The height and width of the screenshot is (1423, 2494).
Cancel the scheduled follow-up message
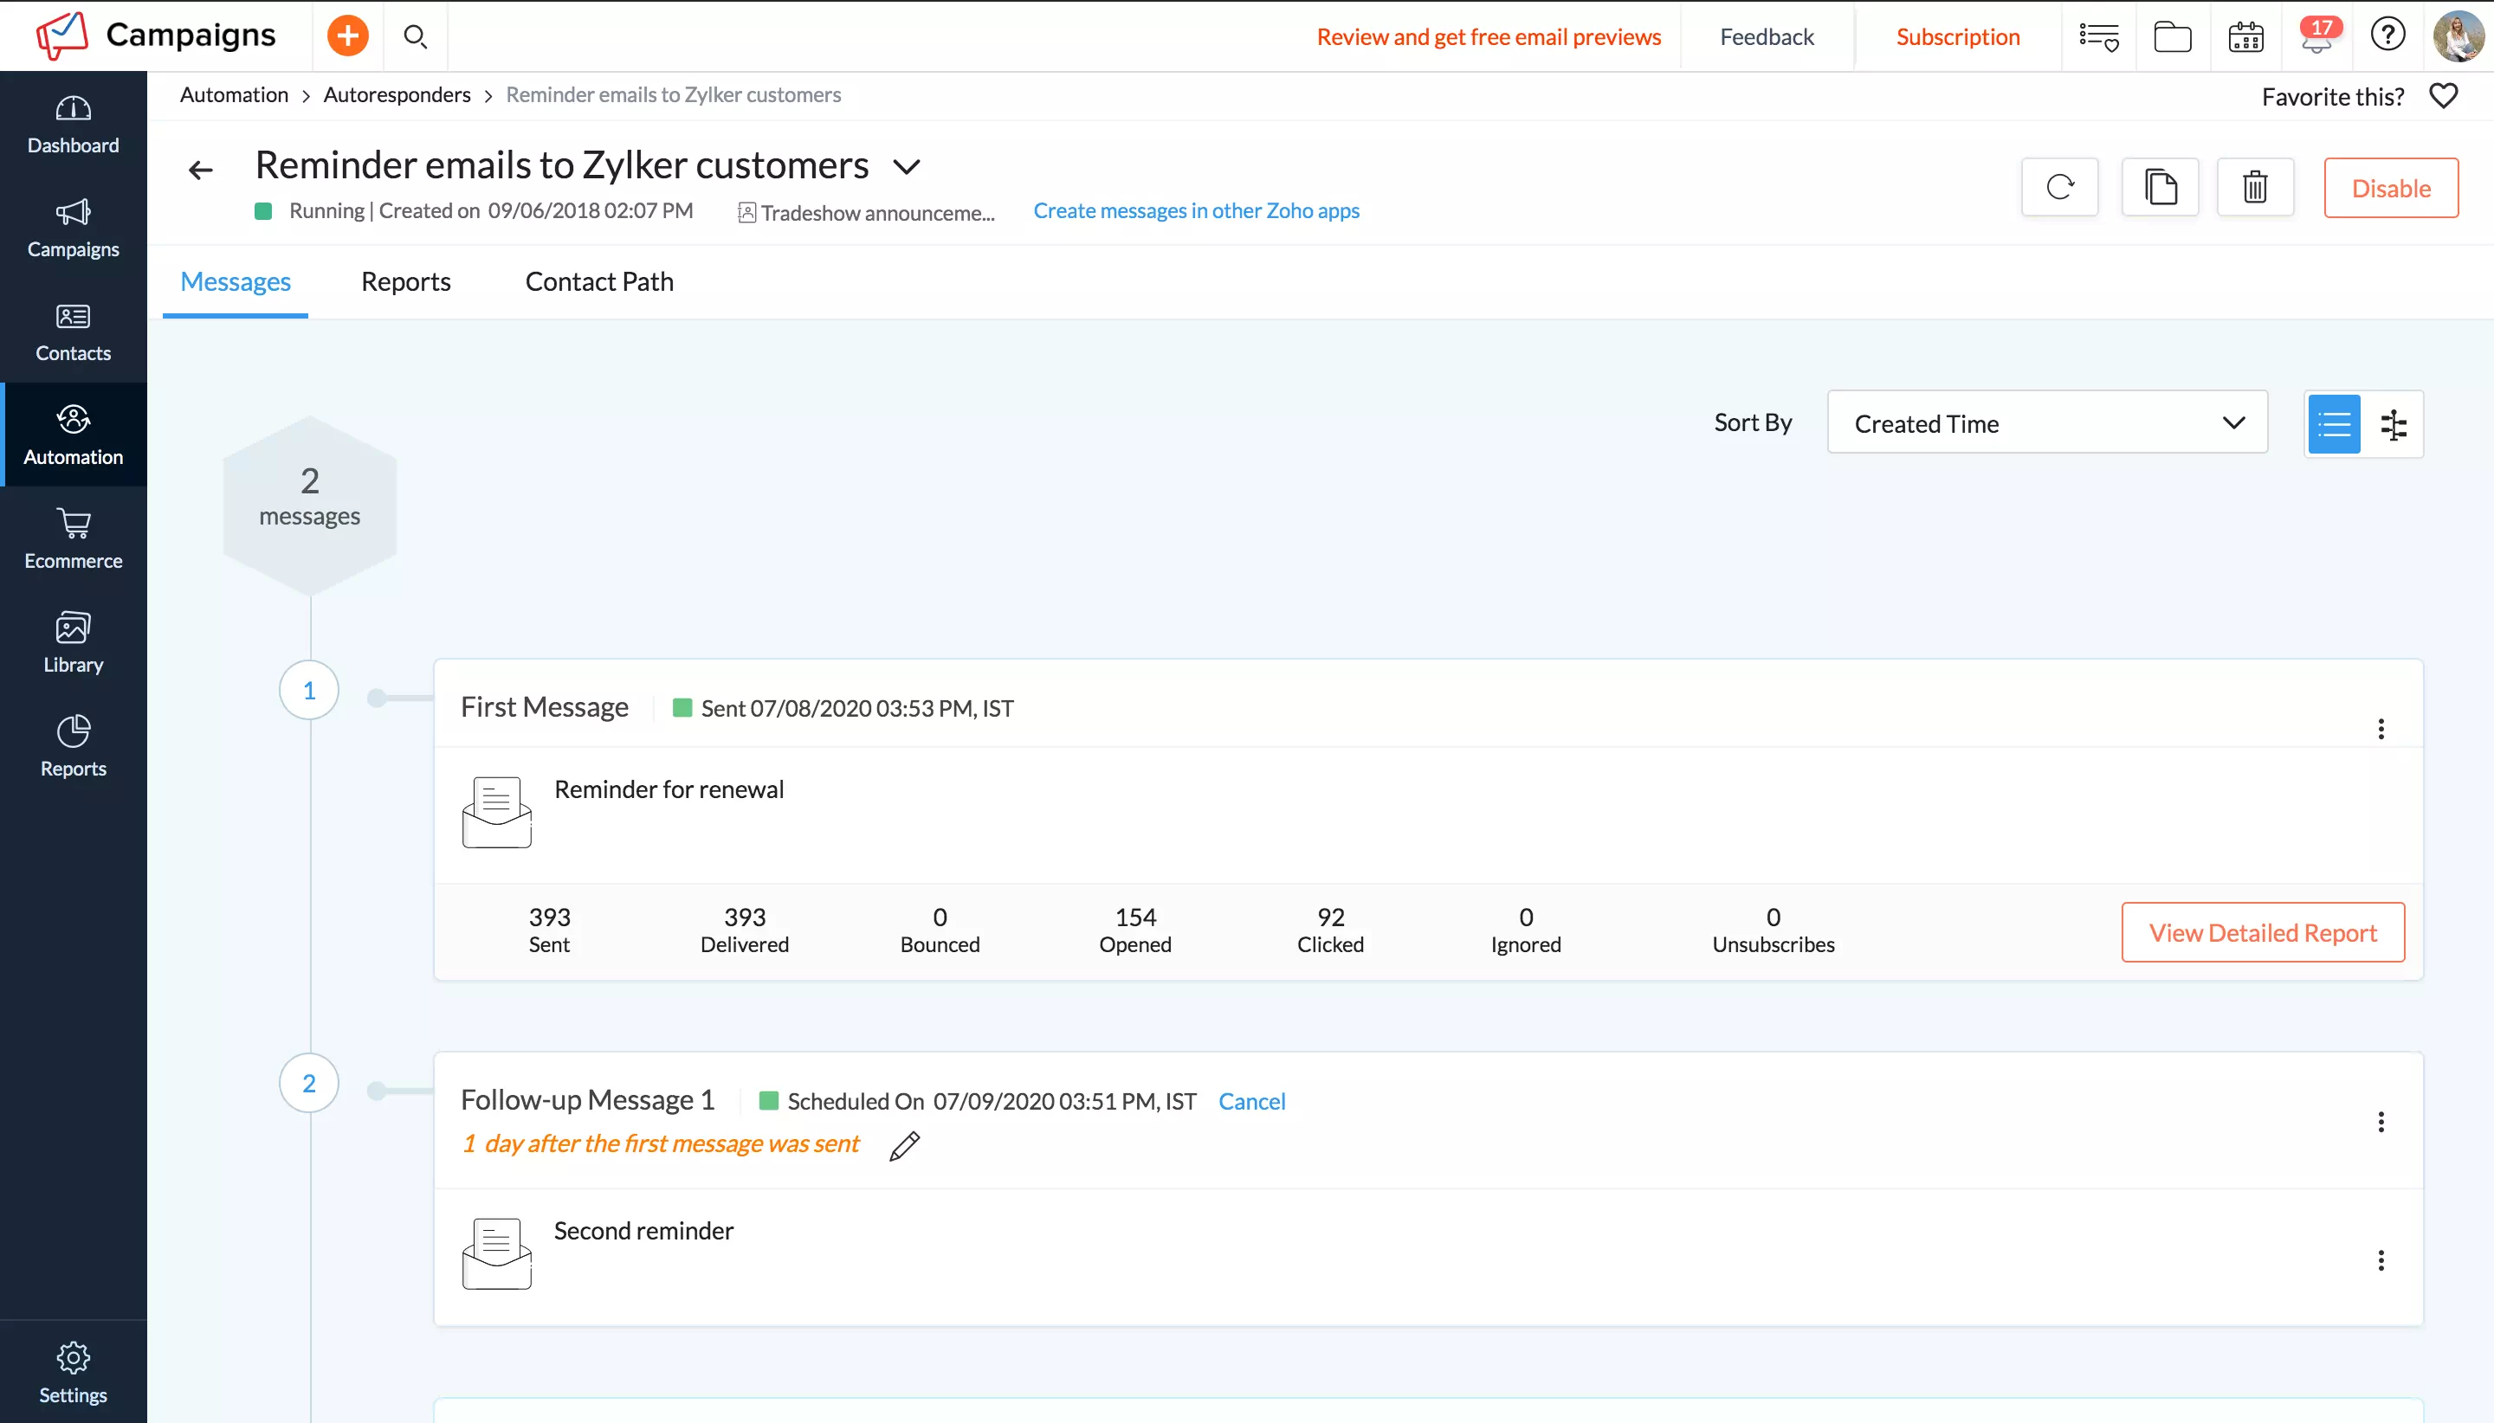coord(1251,1102)
